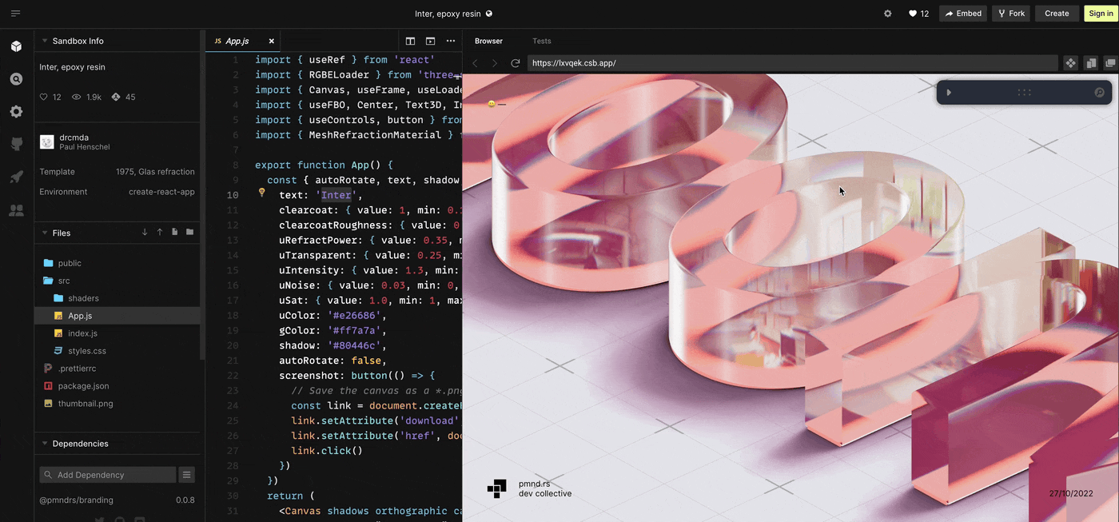1119x522 pixels.
Task: Like the sandbox with the heart button
Action: pos(918,14)
